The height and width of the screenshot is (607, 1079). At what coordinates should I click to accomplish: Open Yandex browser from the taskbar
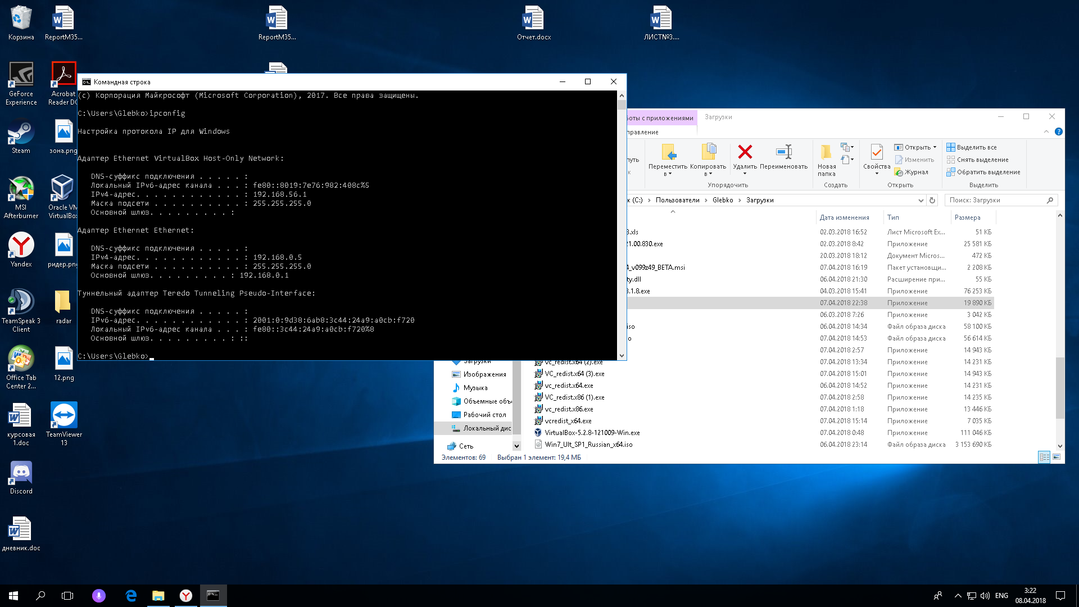tap(186, 596)
